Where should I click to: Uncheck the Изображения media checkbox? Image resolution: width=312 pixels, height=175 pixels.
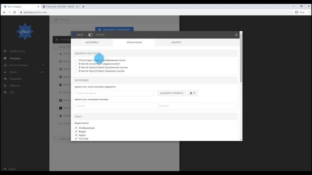76,128
